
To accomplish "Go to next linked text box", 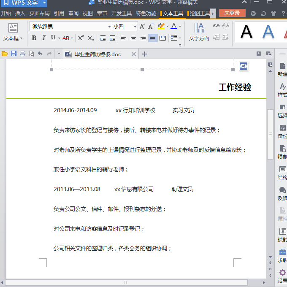I will pos(225,37).
